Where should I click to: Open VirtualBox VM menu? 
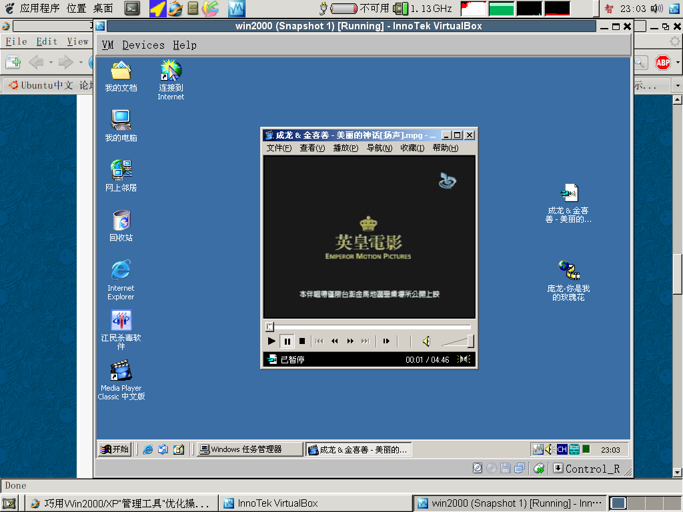pos(107,45)
